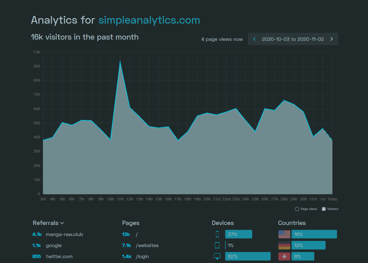Select the mobile phone device icon
The image size is (368, 263).
pos(217,234)
